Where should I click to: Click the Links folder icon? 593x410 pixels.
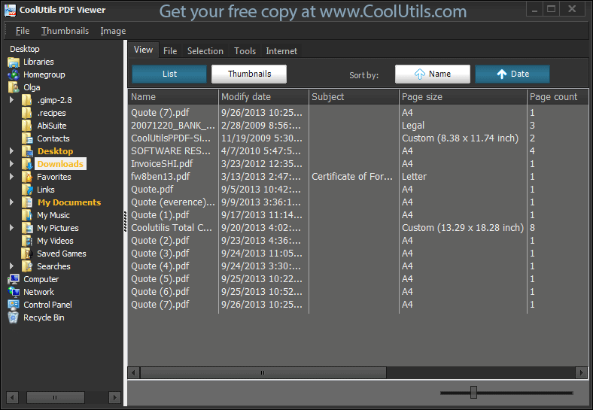coord(27,190)
